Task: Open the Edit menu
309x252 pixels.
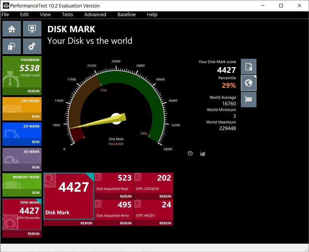Action: tap(25, 15)
